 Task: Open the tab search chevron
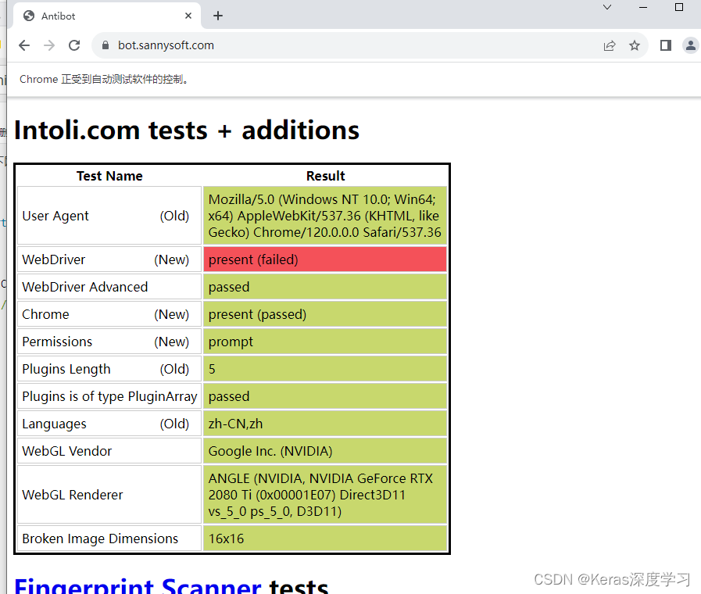coord(607,7)
